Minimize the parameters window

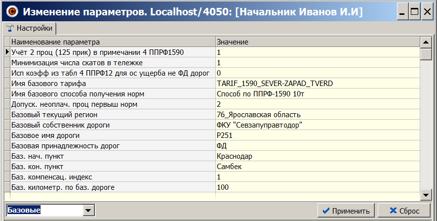pos(402,12)
